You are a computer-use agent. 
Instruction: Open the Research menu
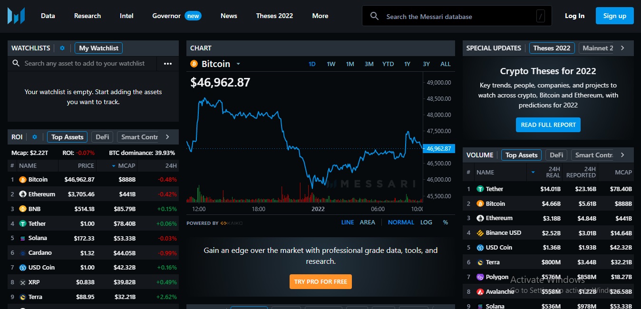[x=87, y=16]
